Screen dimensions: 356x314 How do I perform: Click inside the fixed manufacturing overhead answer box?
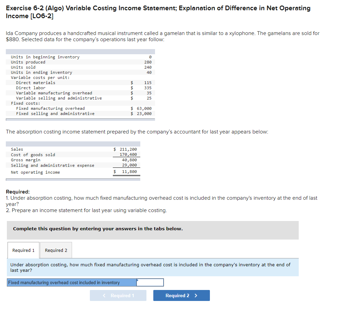[150, 282]
